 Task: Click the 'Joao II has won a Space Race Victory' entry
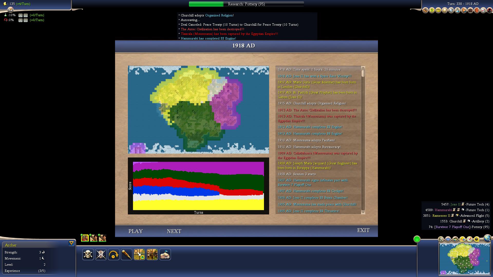tap(315, 76)
